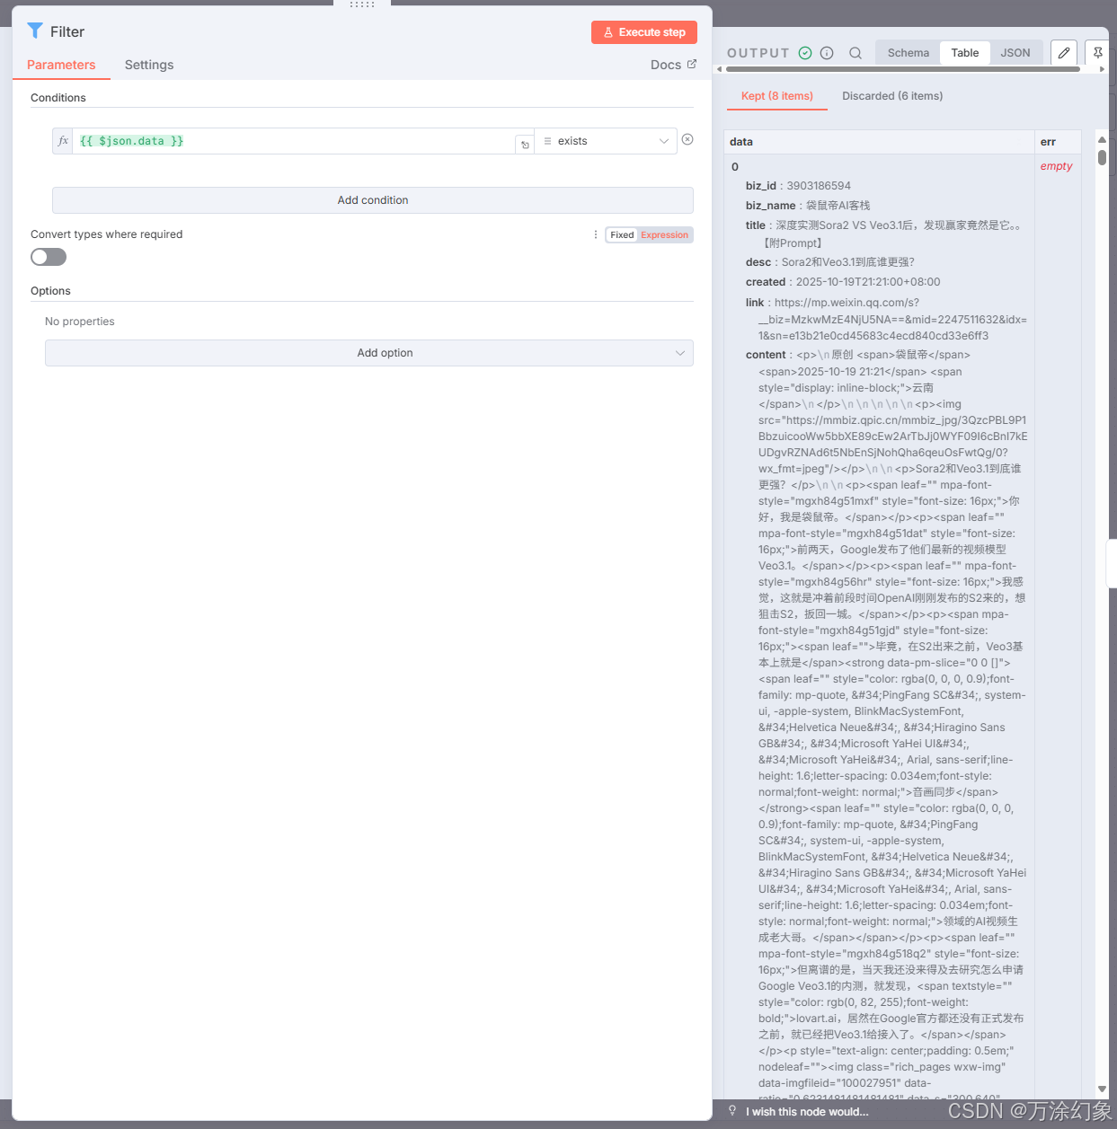Click the Filter node funnel icon
Screen dimensions: 1117x1129
point(35,31)
